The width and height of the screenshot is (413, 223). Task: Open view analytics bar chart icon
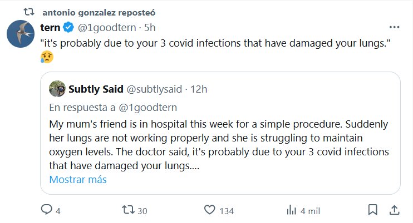coord(291,210)
